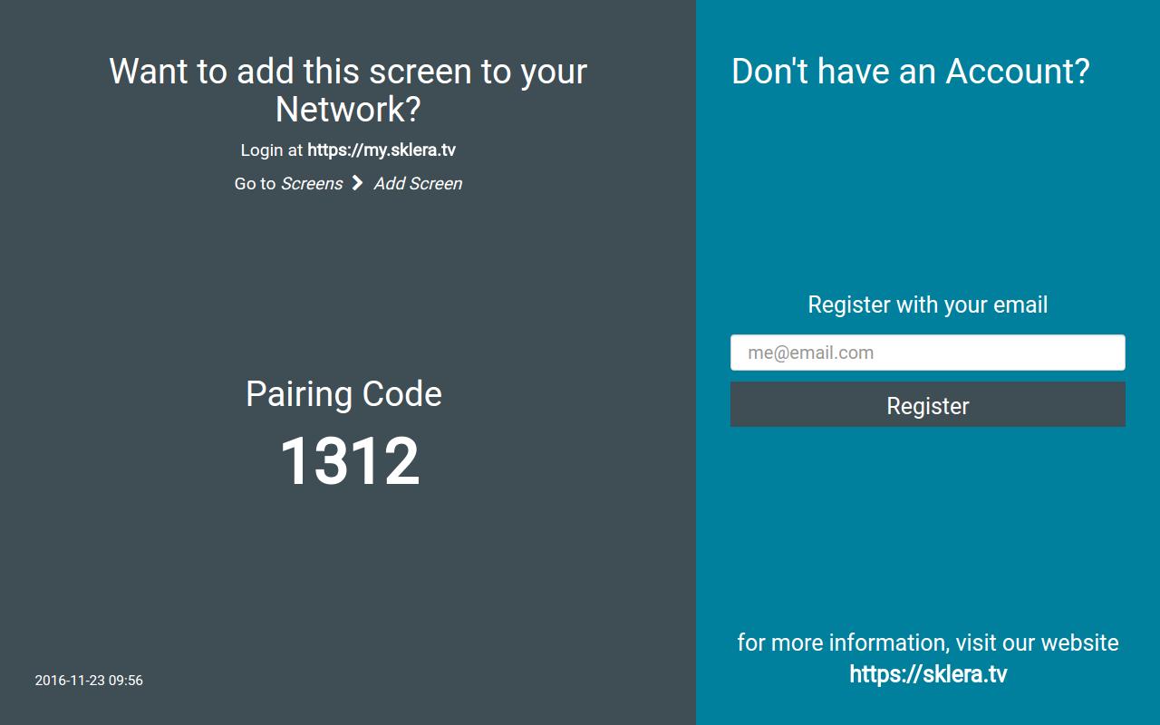1160x725 pixels.
Task: Click the italic Add Screen text
Action: point(418,183)
